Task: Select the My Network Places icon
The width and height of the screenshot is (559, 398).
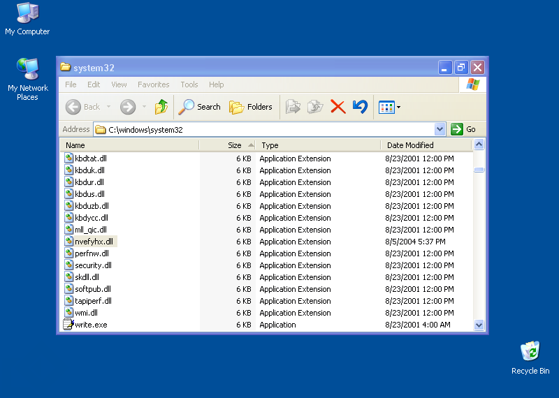Action: 27,70
